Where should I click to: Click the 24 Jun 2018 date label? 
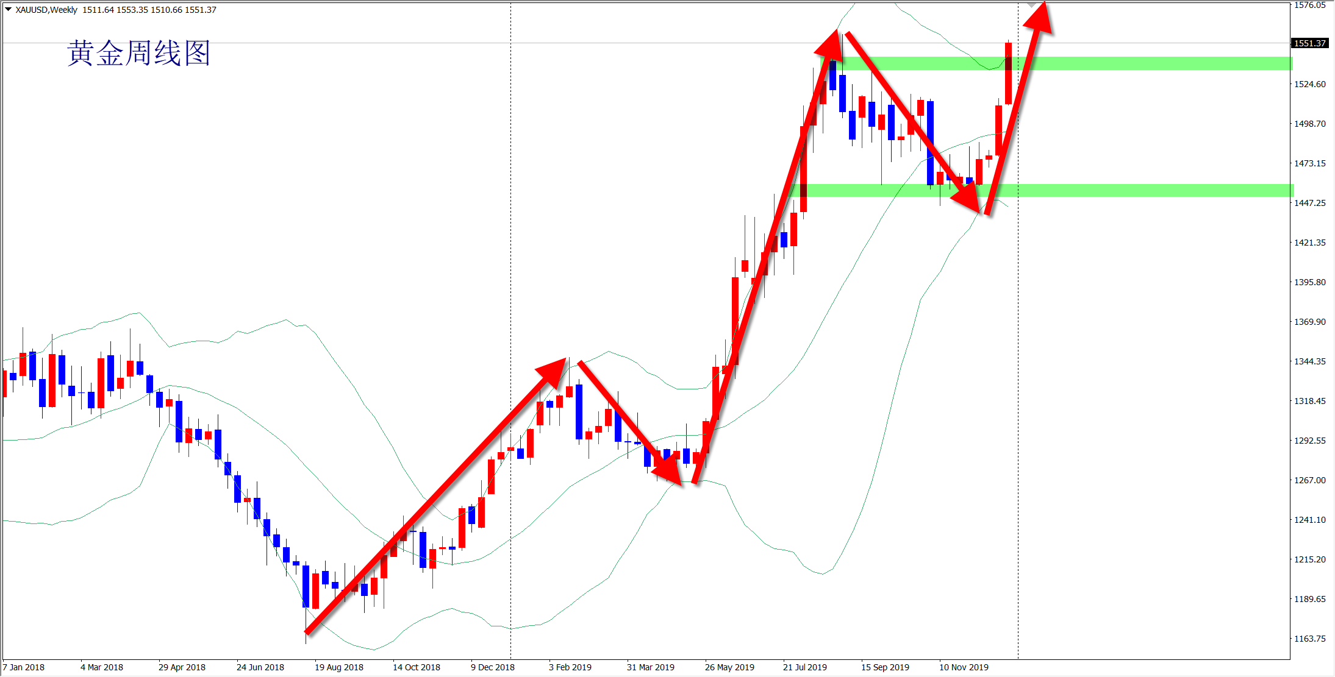pyautogui.click(x=260, y=667)
